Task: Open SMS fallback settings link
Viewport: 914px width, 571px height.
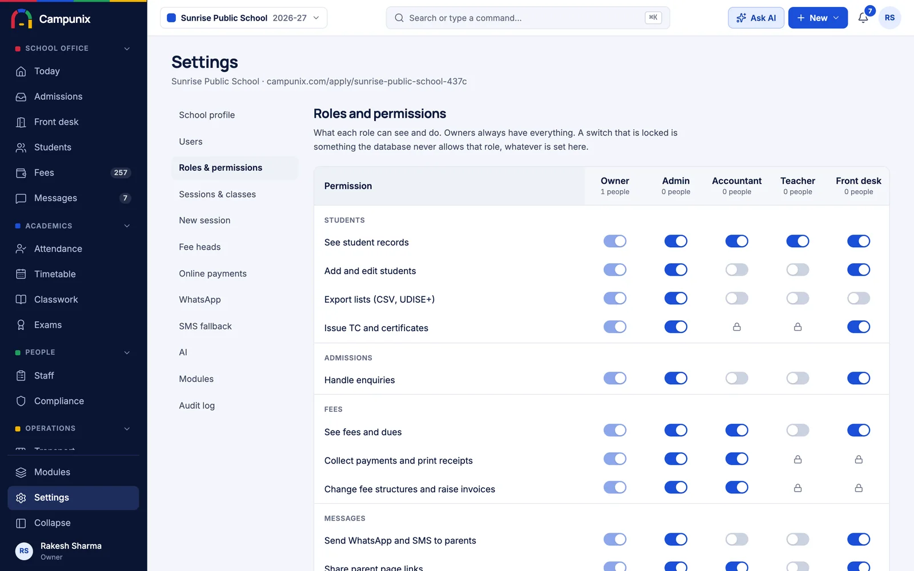Action: coord(235,326)
